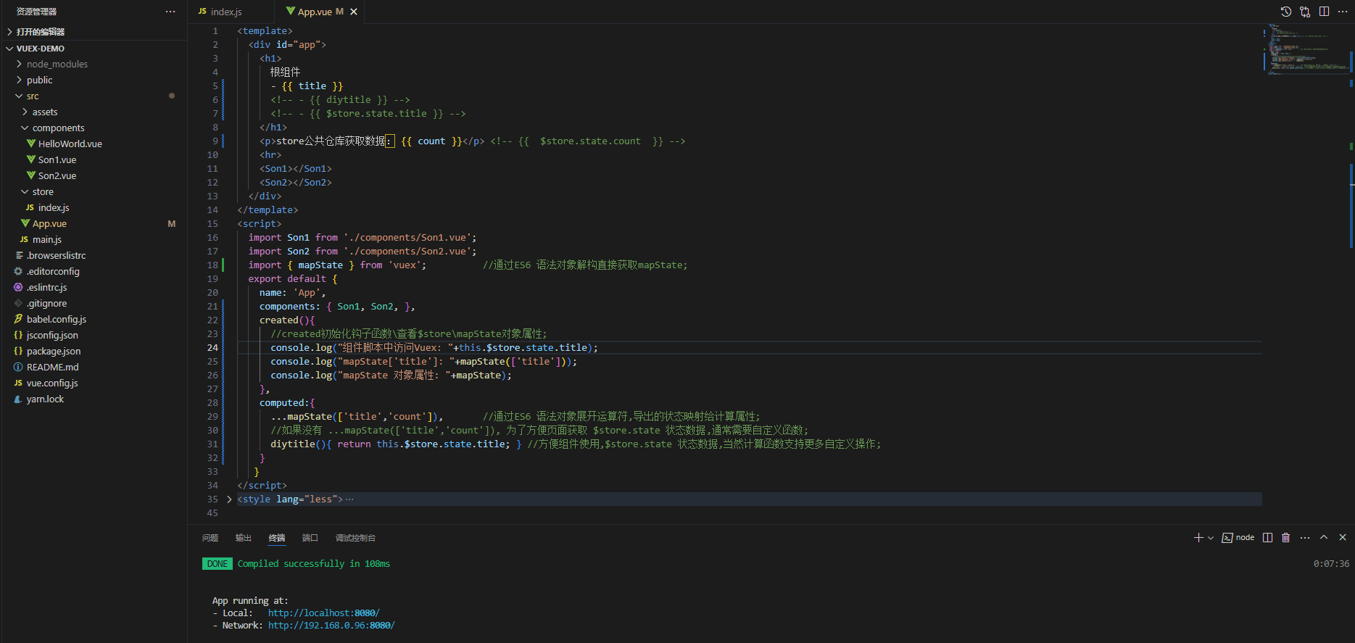
Task: Open .editorconfig file
Action: [x=94, y=272]
